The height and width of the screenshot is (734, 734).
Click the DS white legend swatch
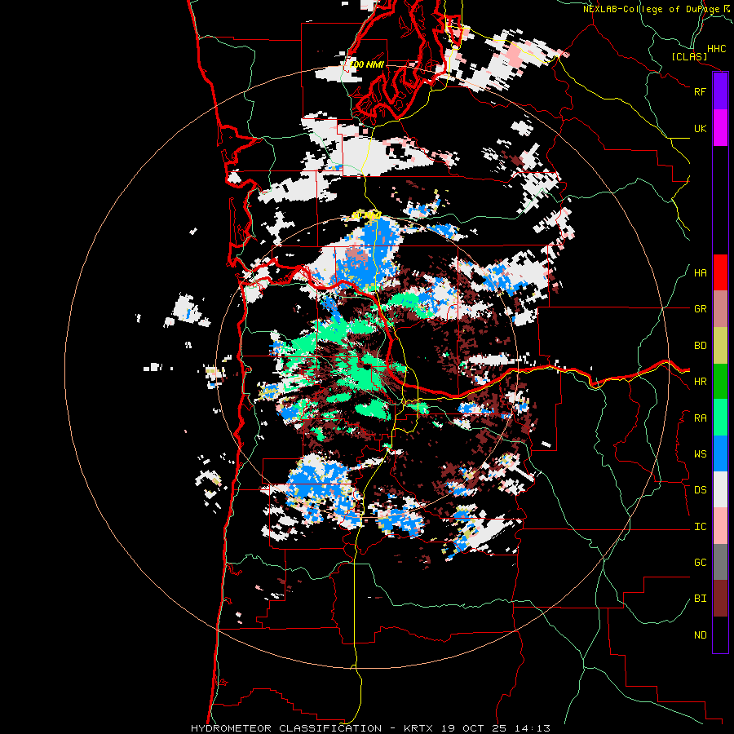tap(720, 489)
